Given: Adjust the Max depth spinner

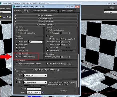Looking at the screenshot, I should coord(69,33).
